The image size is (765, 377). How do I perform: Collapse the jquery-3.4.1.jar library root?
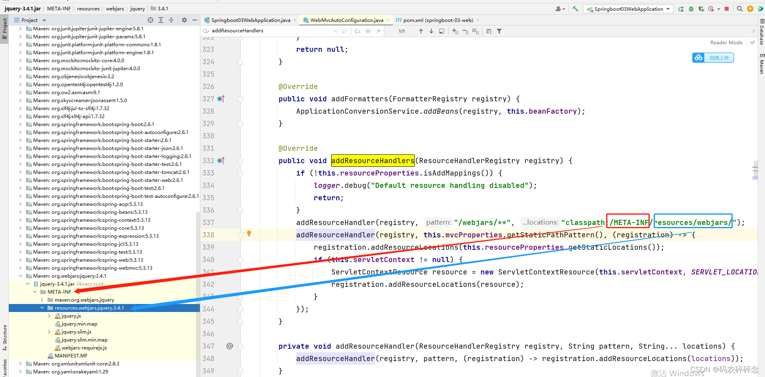28,284
